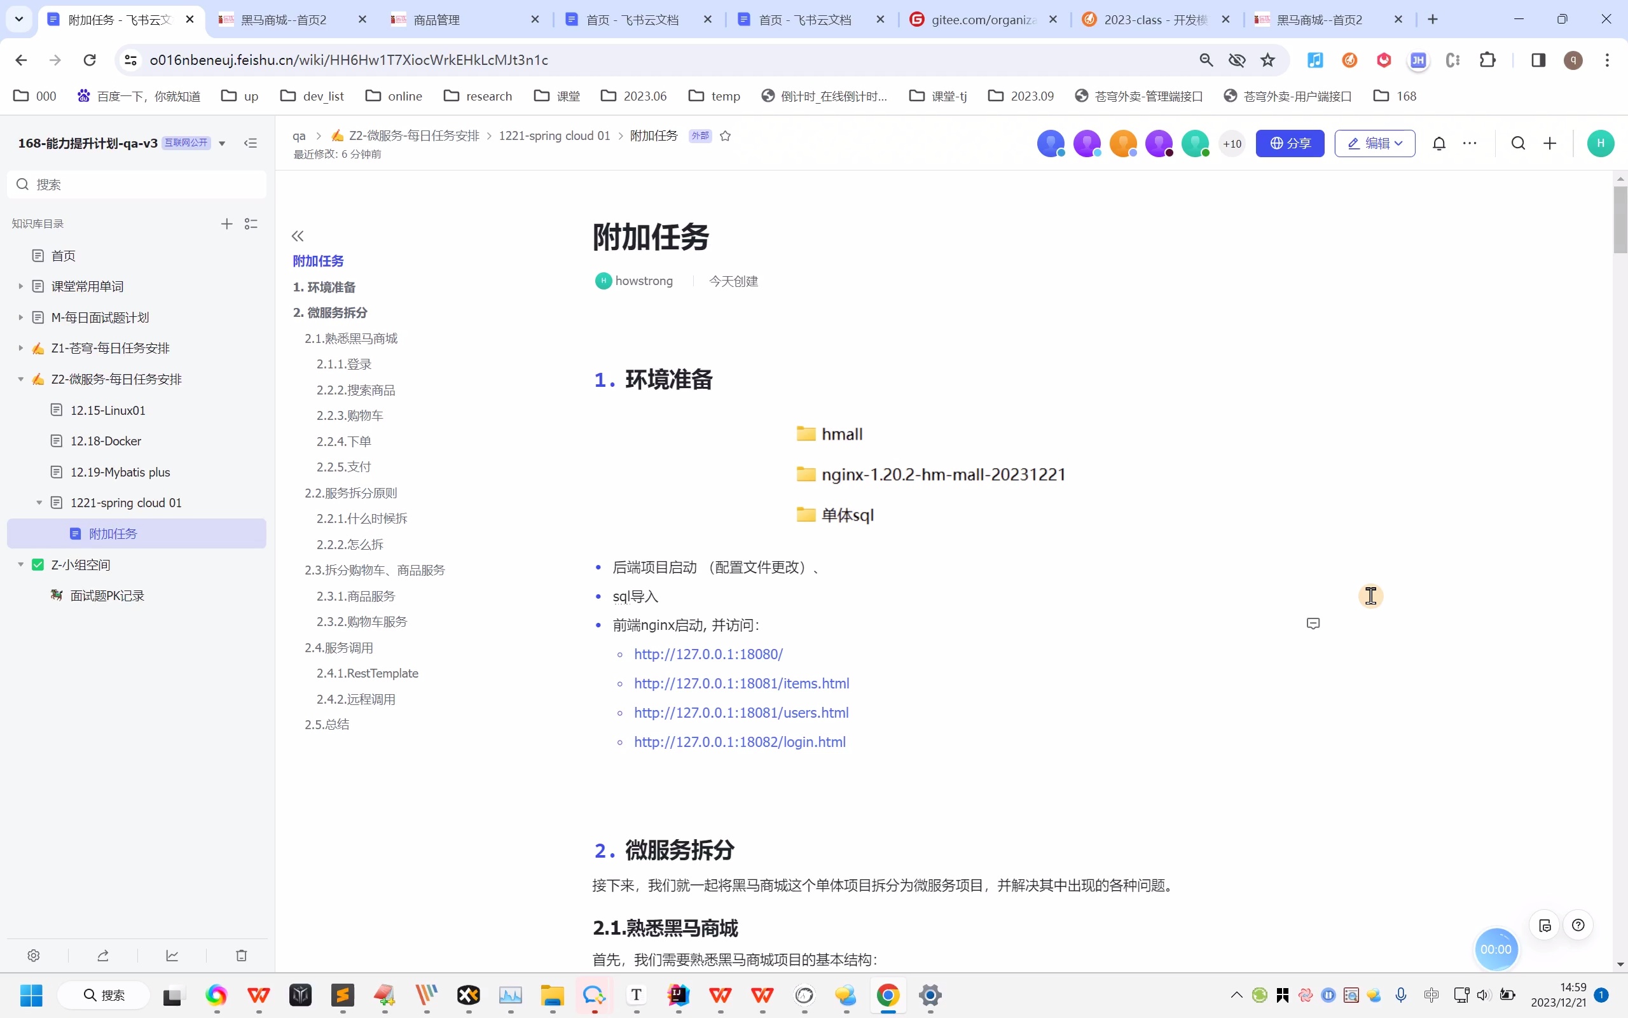Open the comment bubble icon beside the document
Viewport: 1628px width, 1018px height.
(1313, 623)
